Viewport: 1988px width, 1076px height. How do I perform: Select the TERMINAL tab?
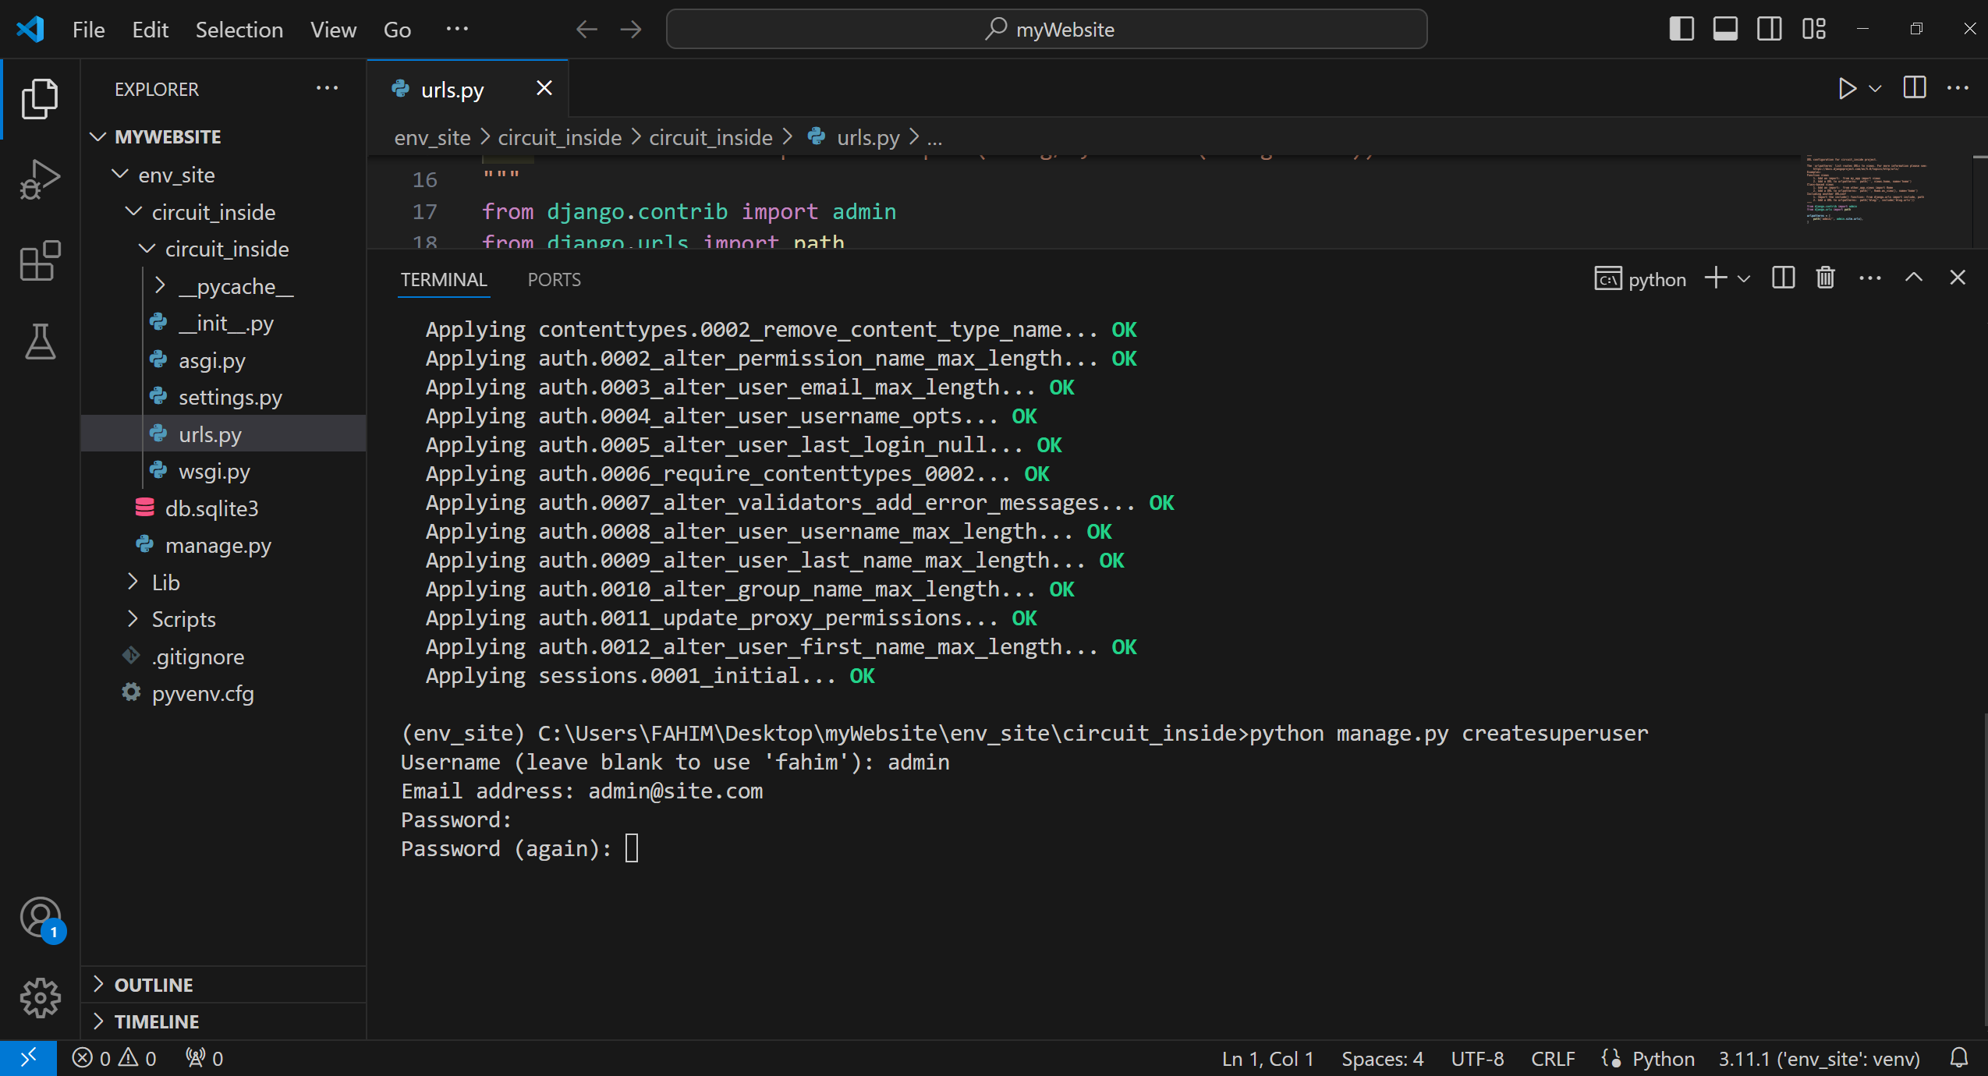coord(444,279)
